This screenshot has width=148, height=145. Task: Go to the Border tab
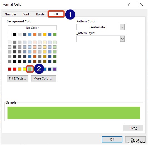click(x=41, y=14)
